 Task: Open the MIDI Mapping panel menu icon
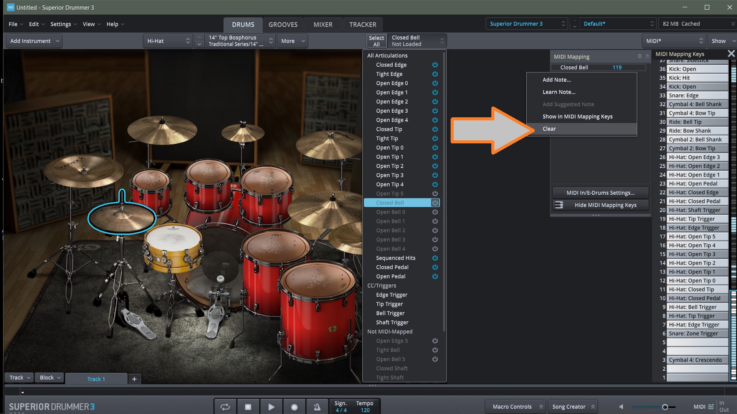[640, 56]
